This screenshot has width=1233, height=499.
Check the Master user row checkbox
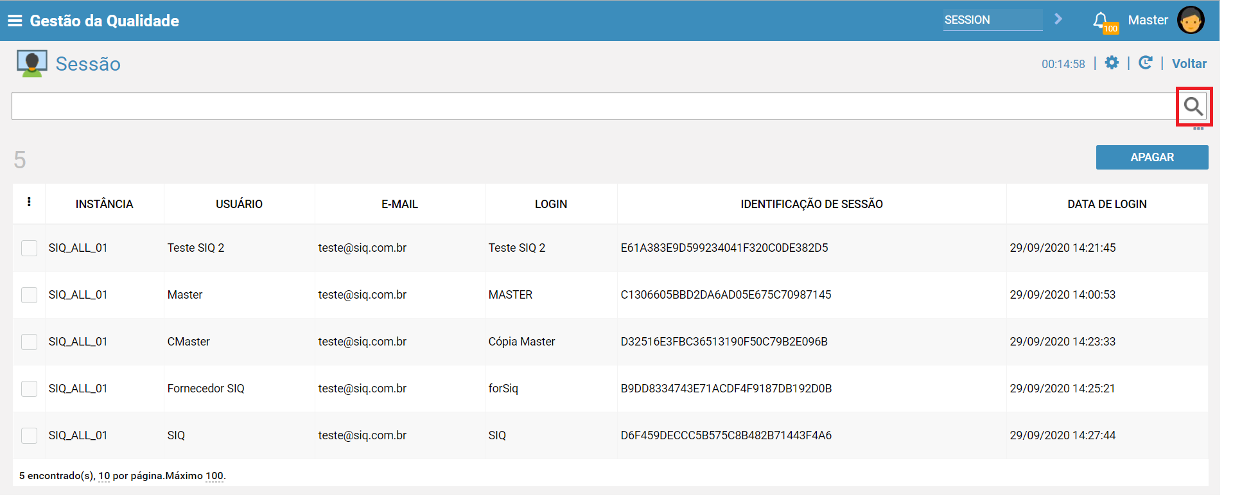30,295
